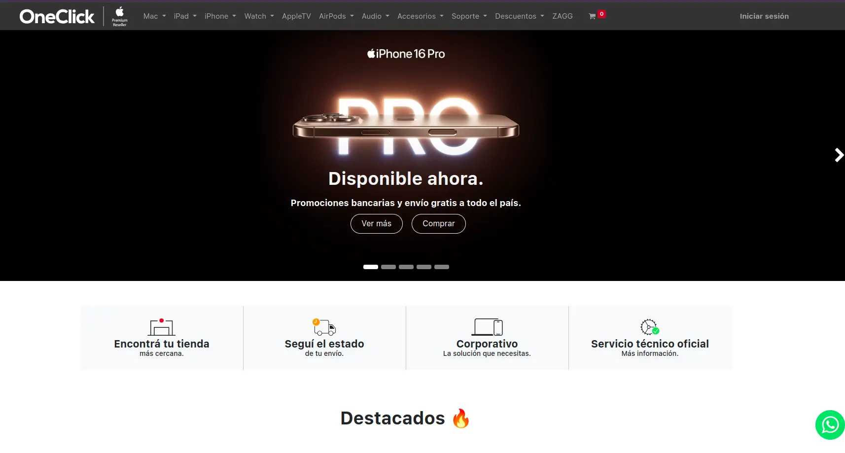Select the third carousel slide indicator
This screenshot has height=453, width=845.
406,267
